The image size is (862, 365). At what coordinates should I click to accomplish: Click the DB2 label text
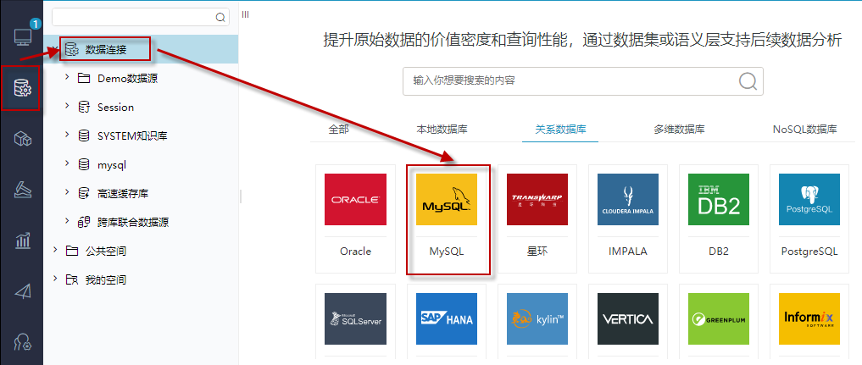(x=719, y=252)
